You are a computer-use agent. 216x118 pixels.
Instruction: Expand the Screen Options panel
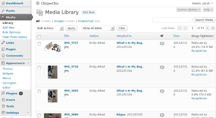pyautogui.click(x=189, y=10)
